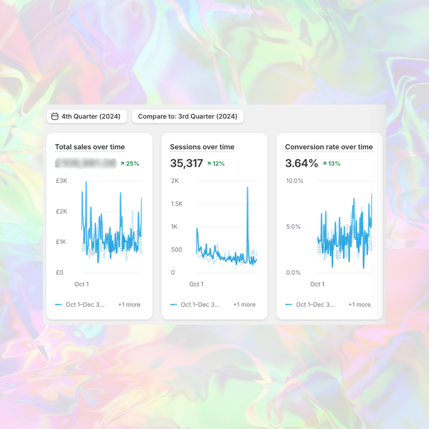Viewport: 429px width, 429px height.
Task: Open the 4th Quarter (2024) date range picker
Action: (86, 116)
